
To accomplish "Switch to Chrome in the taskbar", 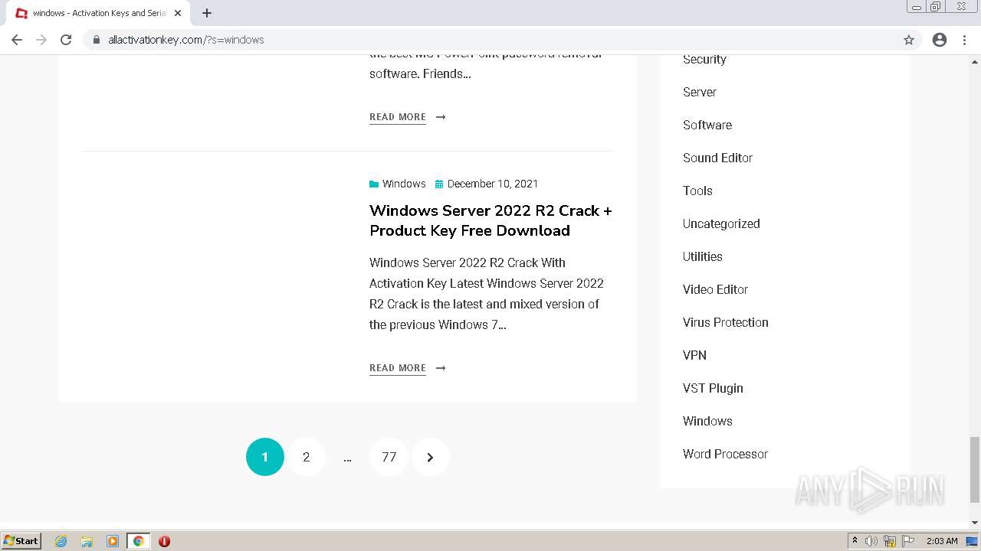I will pos(138,541).
